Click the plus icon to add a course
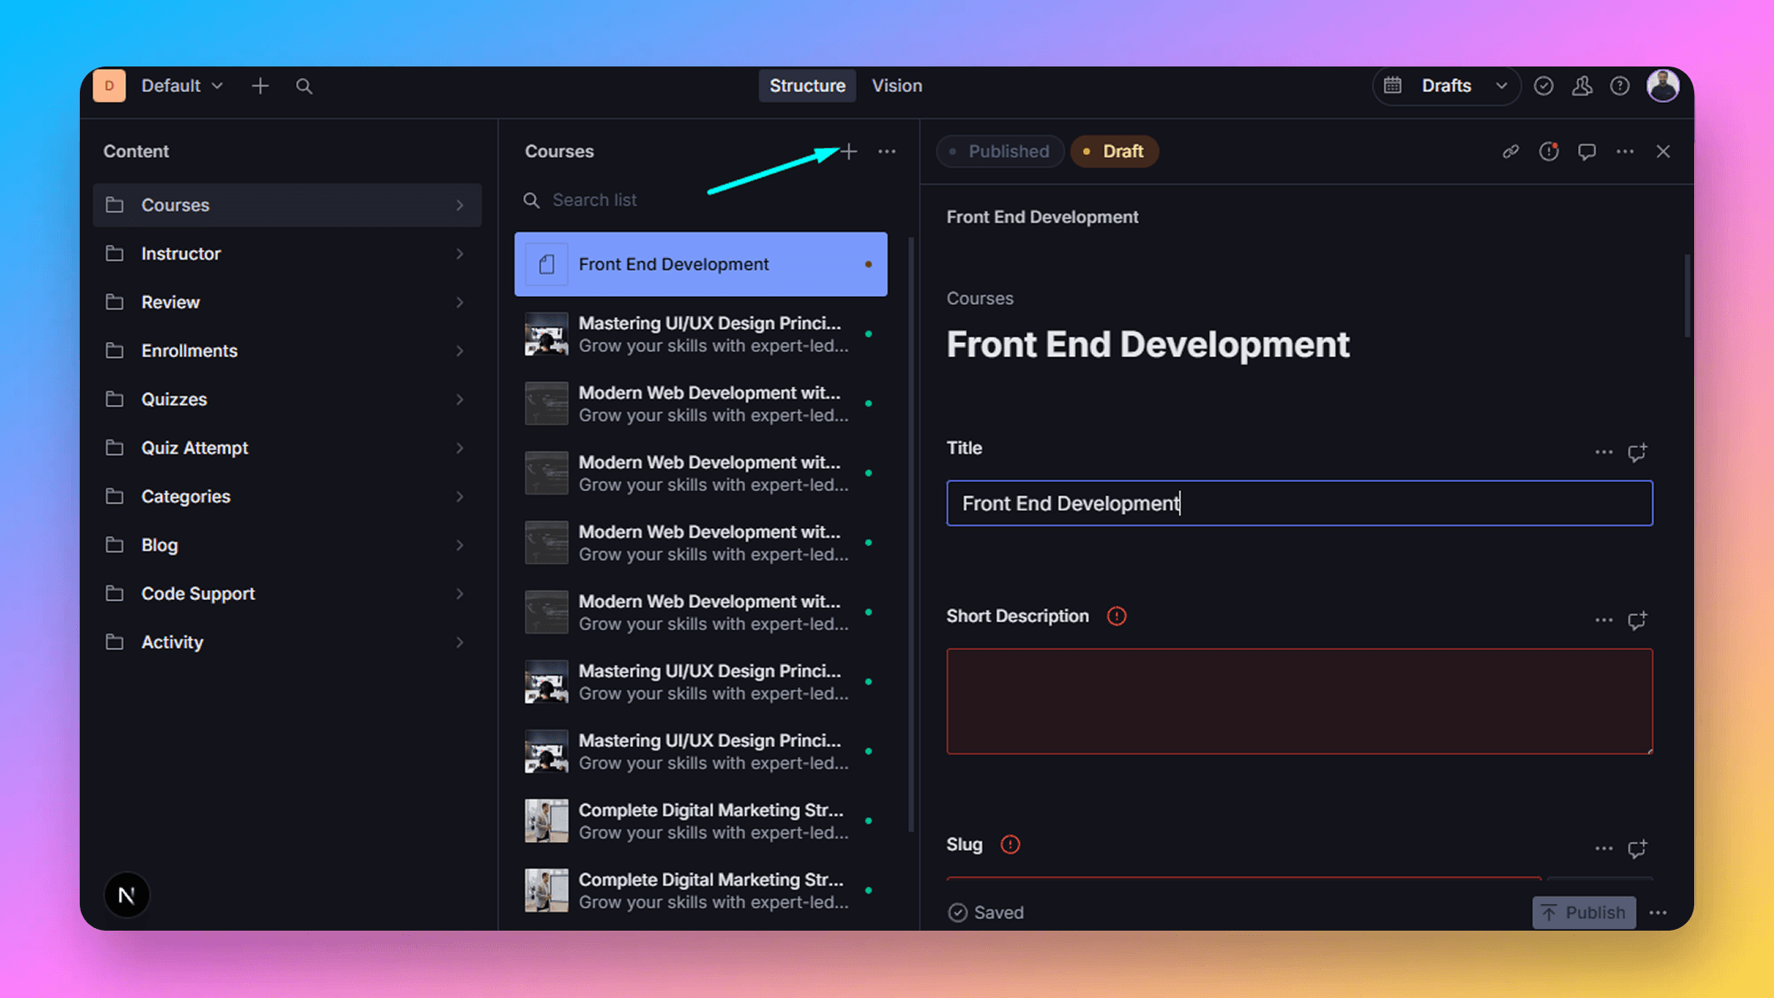Image resolution: width=1774 pixels, height=998 pixels. (x=849, y=152)
